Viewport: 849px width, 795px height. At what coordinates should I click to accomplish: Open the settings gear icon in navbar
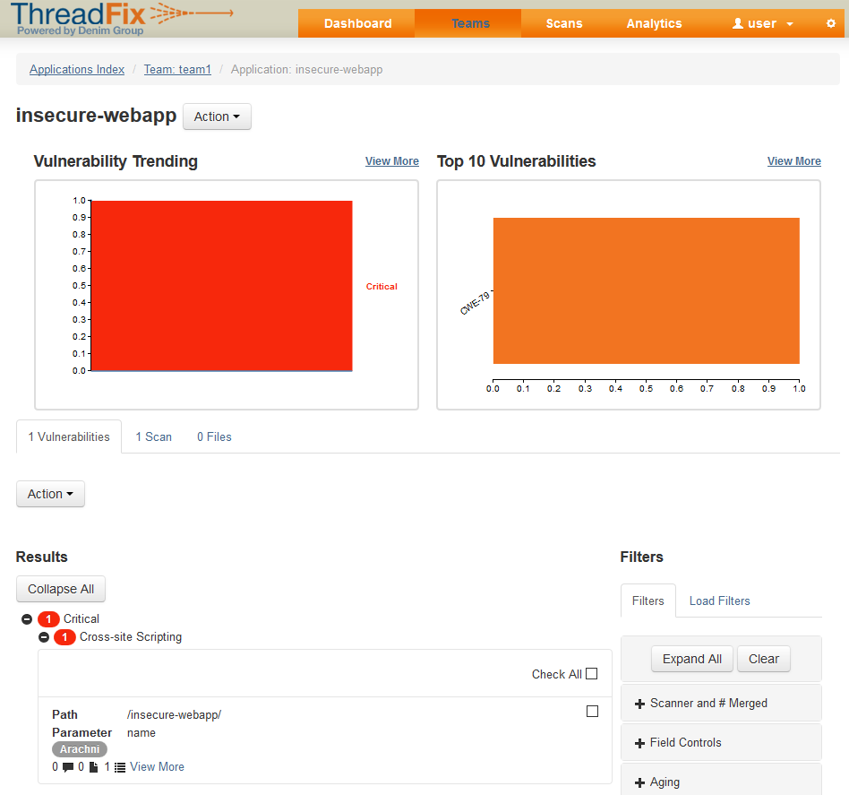click(x=830, y=23)
